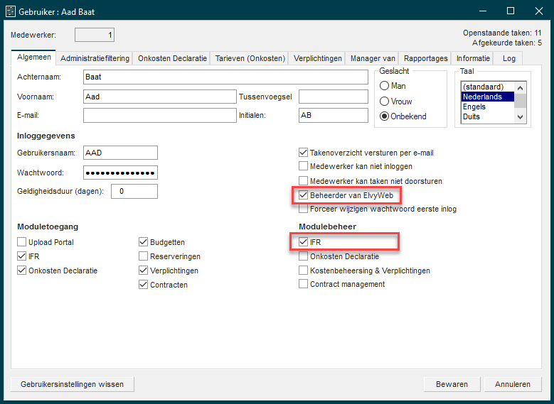
Task: Select Engels in the language list
Action: (x=474, y=107)
